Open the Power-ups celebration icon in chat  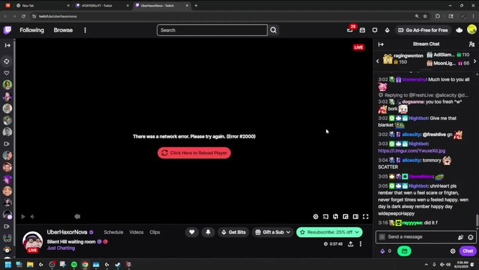coord(461,237)
